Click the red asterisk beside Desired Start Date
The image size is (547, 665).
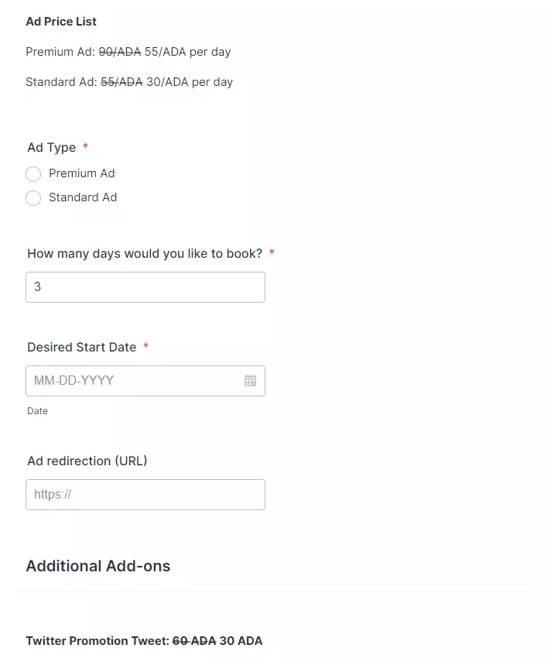pos(145,345)
